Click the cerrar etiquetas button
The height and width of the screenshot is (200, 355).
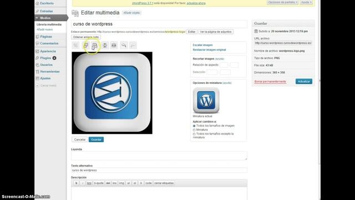[164, 183]
